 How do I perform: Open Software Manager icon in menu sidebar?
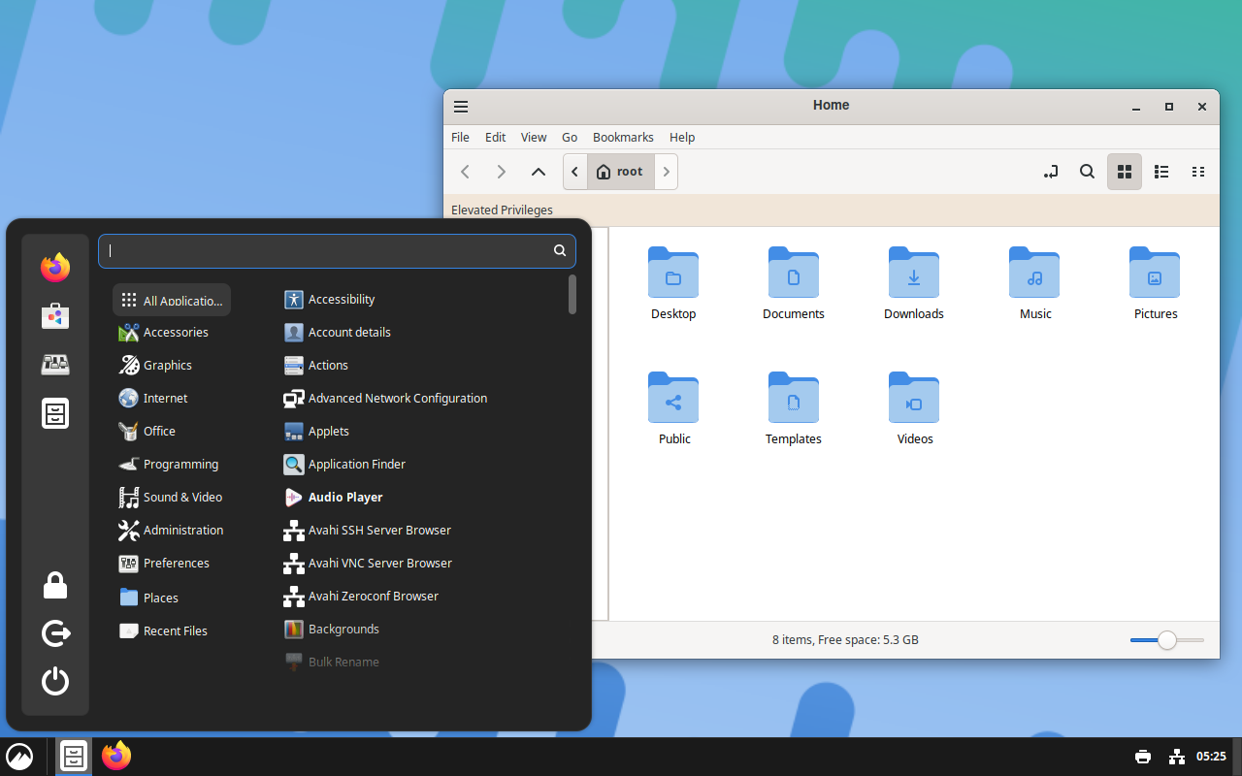[55, 316]
